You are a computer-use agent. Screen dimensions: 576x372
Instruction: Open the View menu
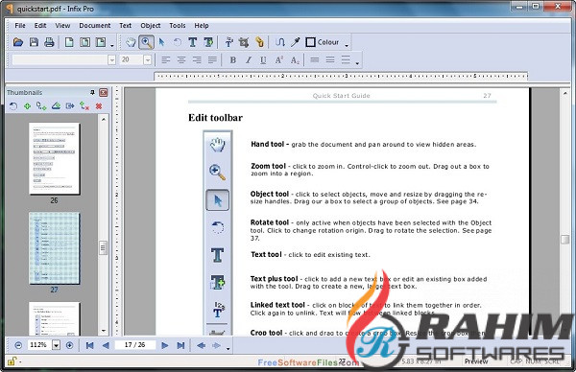click(x=62, y=26)
